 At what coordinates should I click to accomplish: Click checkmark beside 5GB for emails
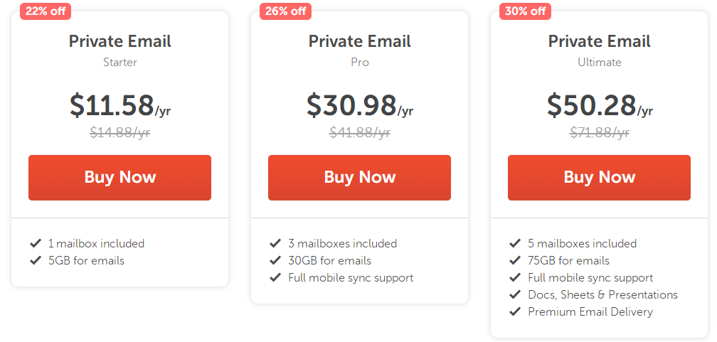[36, 260]
